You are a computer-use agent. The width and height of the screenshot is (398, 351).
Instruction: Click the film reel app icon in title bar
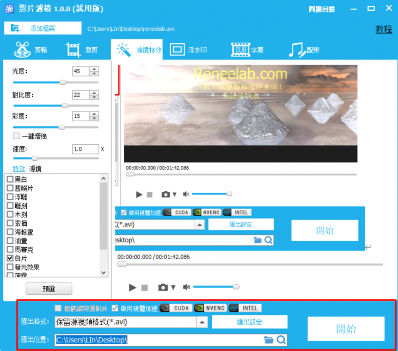pyautogui.click(x=9, y=9)
